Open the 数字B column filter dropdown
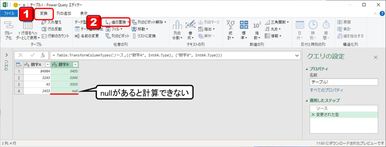 (75, 65)
